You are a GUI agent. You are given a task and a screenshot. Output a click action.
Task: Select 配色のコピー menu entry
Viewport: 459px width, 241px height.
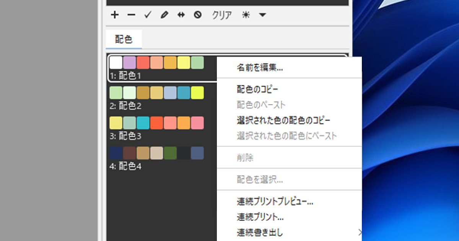[x=257, y=90]
